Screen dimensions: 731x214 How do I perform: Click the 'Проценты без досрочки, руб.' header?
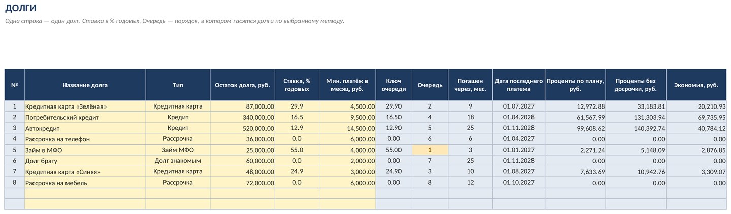pos(636,85)
